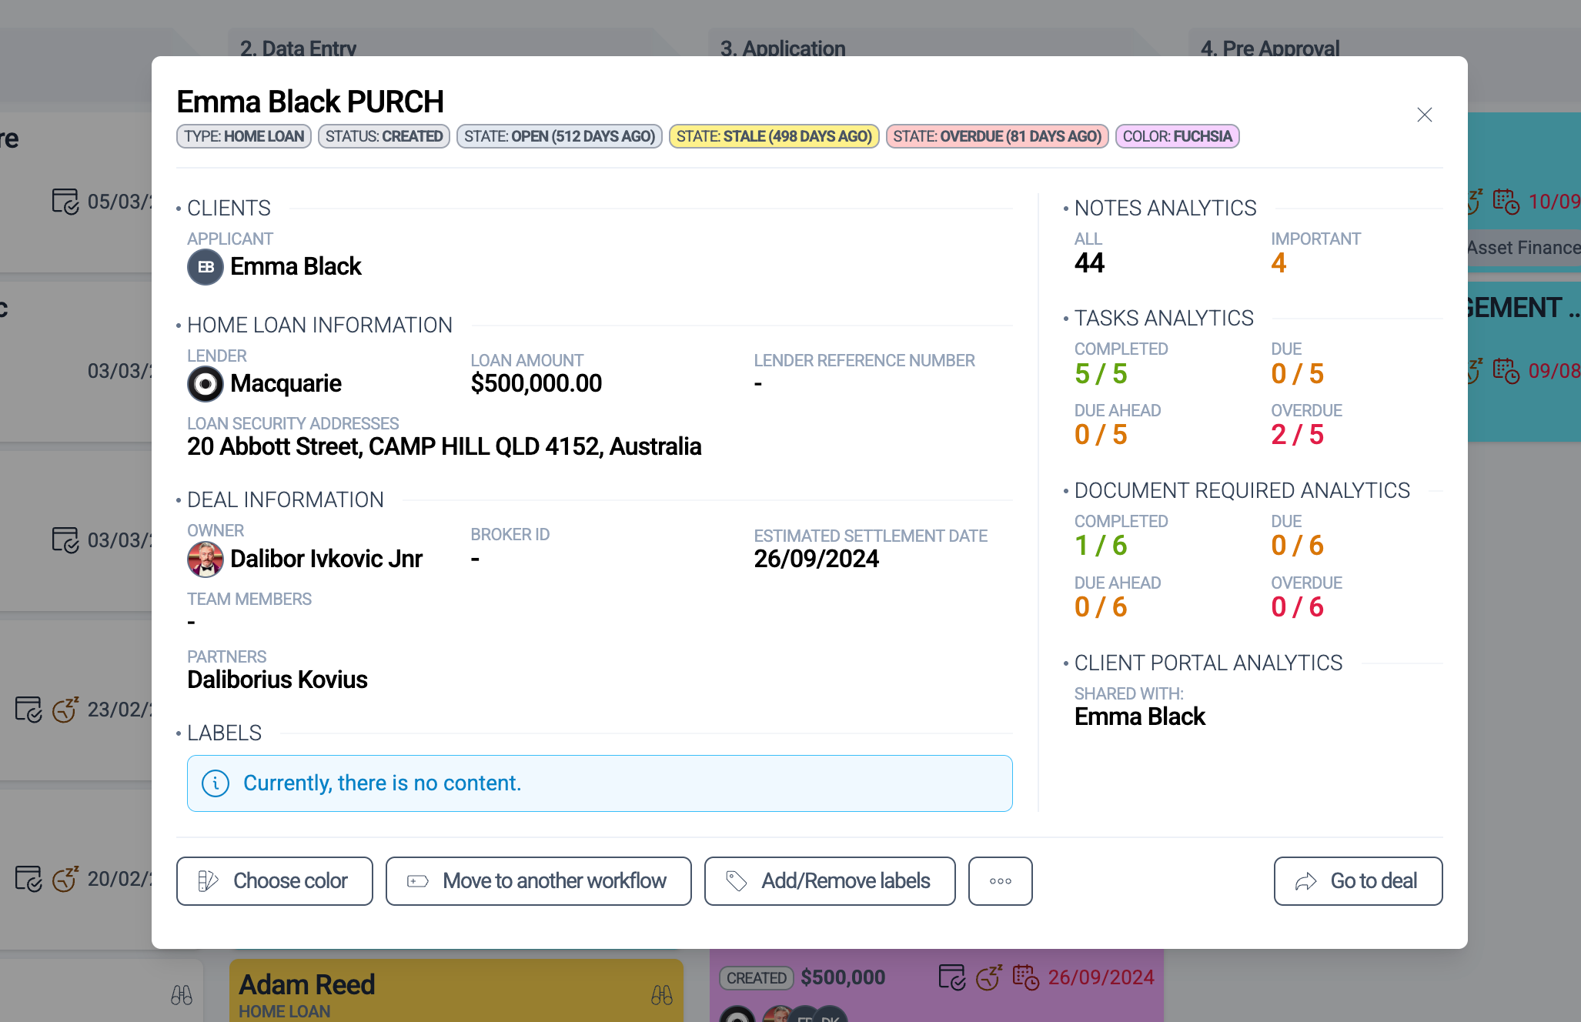The image size is (1581, 1022).
Task: Click the Macquarie lender logo
Action: [206, 383]
